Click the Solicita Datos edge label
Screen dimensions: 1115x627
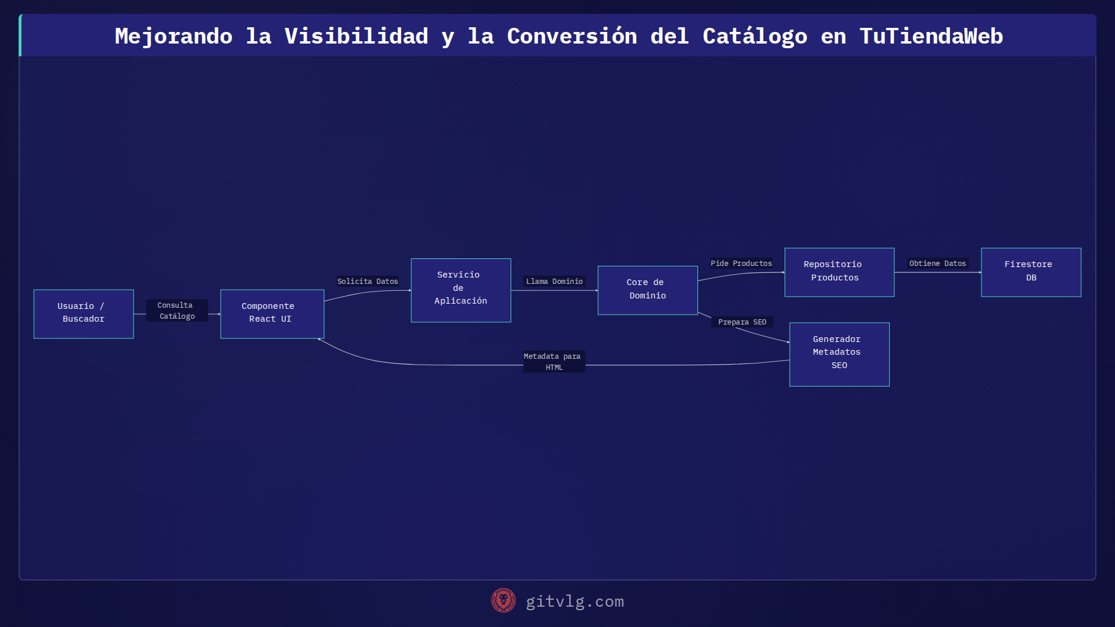[368, 282]
